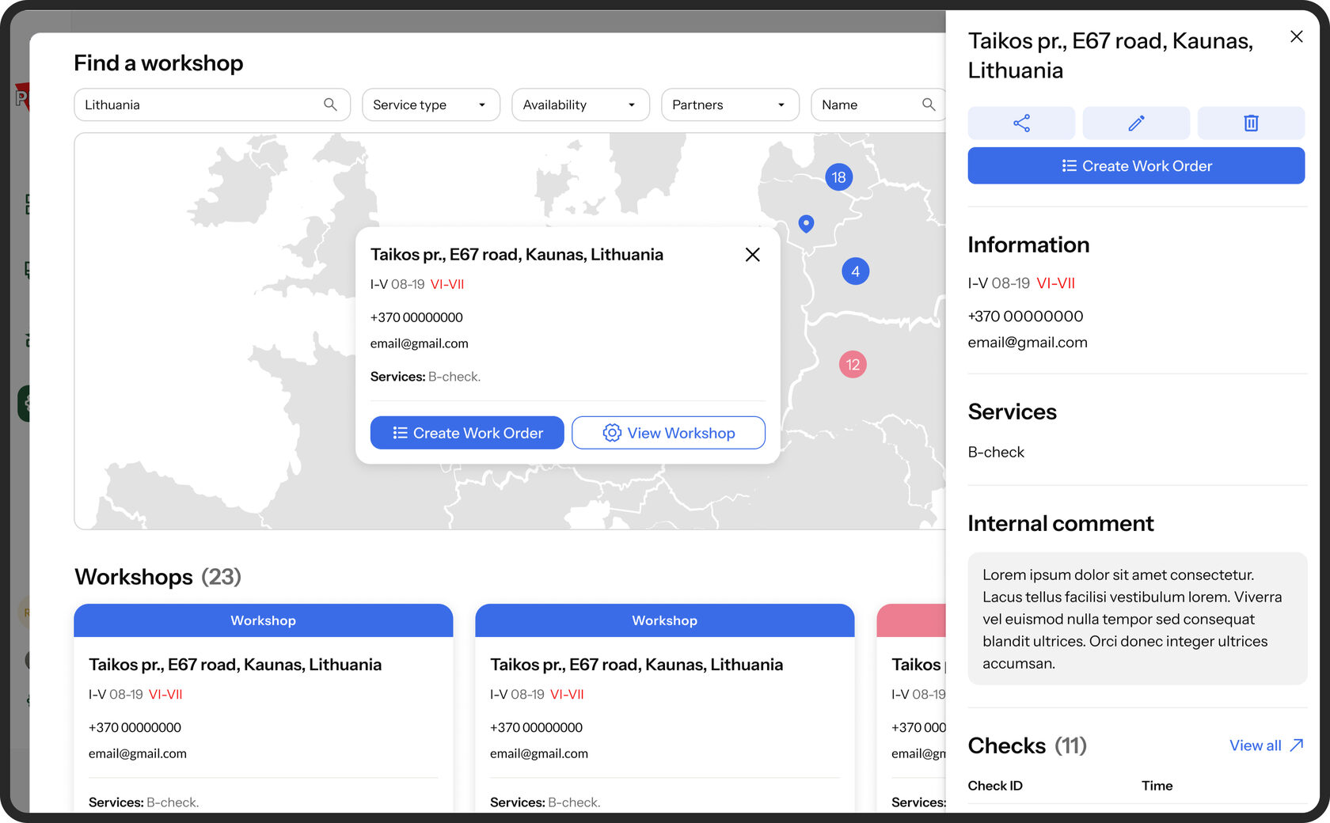Open the Partners dropdown filter
The width and height of the screenshot is (1330, 823).
pyautogui.click(x=729, y=104)
